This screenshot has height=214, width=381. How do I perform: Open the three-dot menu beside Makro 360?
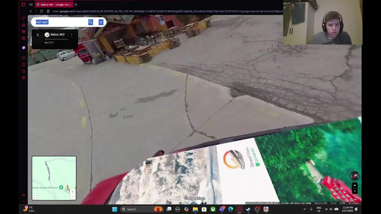(71, 35)
